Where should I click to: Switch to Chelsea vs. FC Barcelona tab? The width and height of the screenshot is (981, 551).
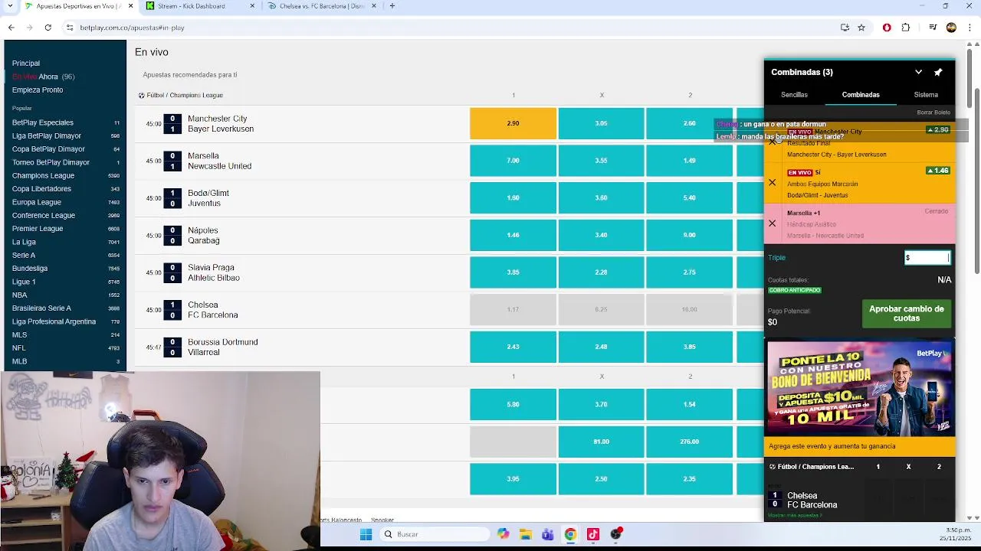(322, 6)
